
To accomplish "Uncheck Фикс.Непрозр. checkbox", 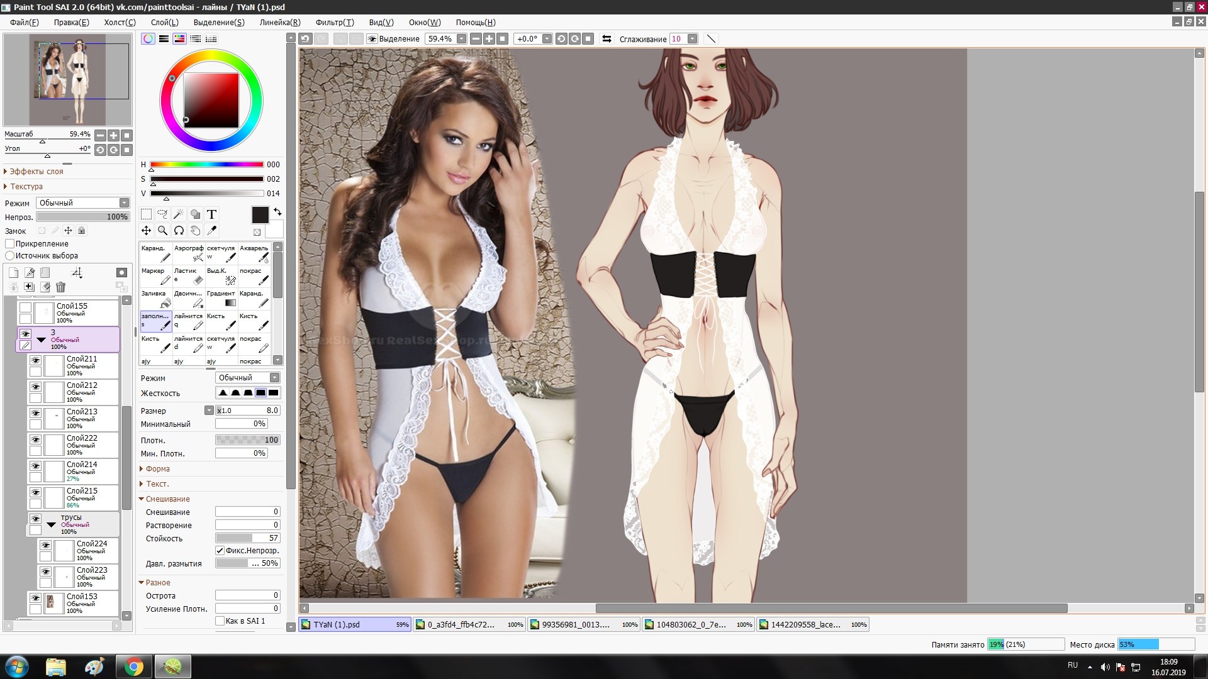I will tap(220, 551).
